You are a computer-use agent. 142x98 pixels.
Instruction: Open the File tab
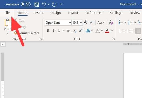pyautogui.click(x=7, y=13)
